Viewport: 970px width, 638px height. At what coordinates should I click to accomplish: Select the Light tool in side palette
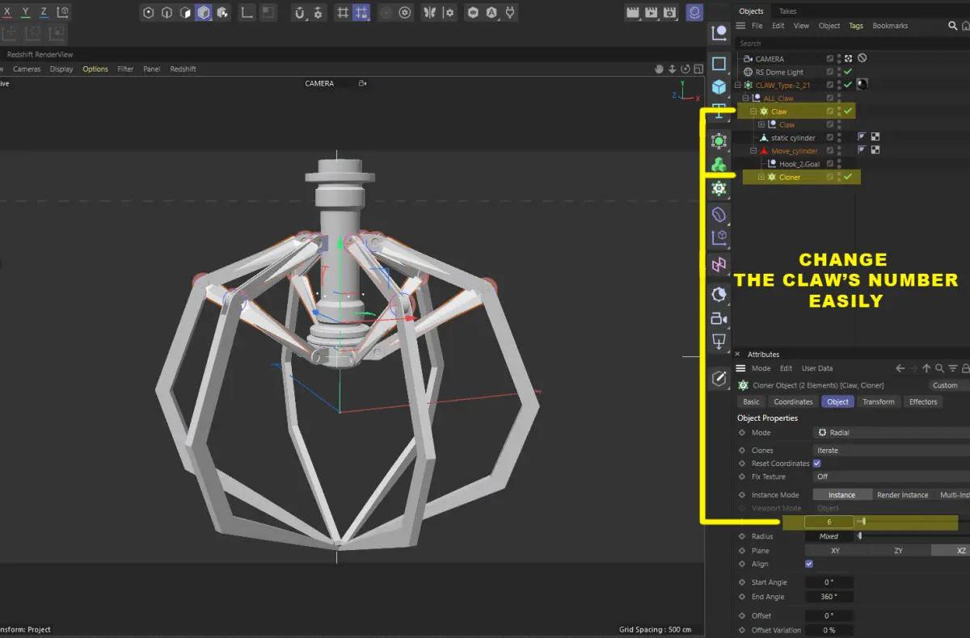tap(719, 343)
